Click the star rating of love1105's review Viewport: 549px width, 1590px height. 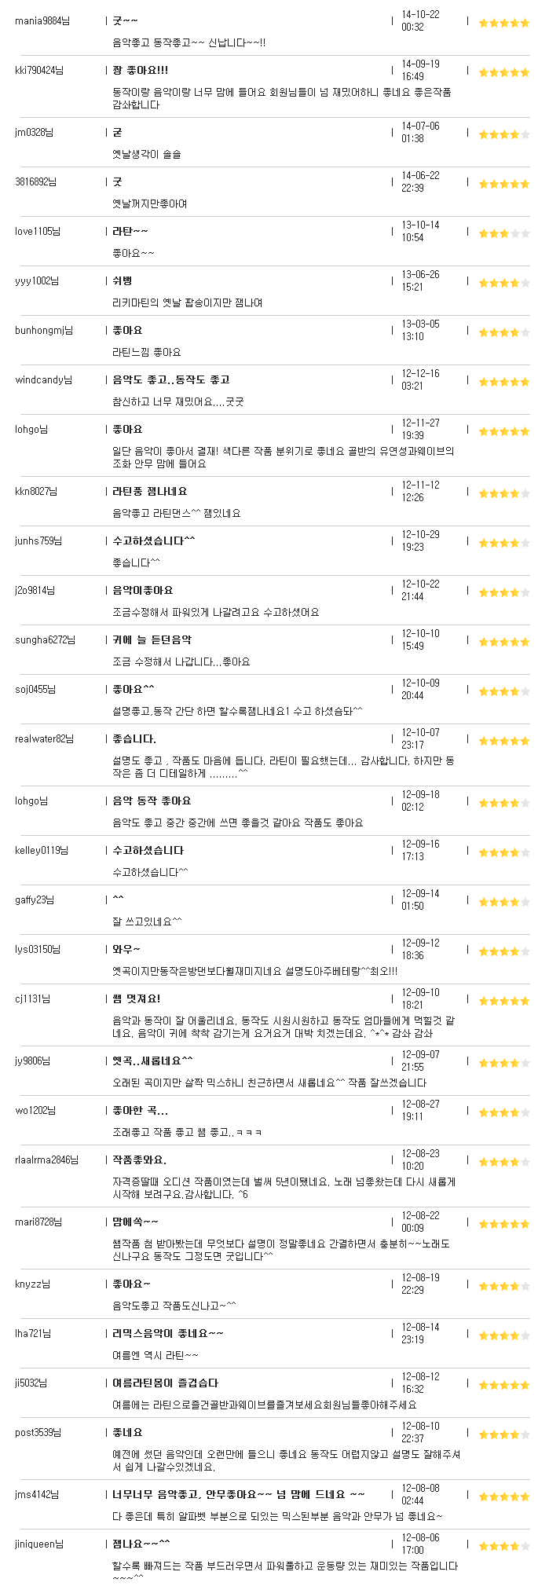[504, 233]
